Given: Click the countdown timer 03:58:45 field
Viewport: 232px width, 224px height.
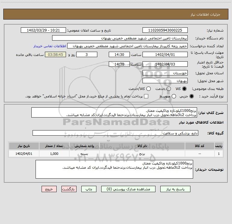Looking at the screenshot, I should 55,54.
